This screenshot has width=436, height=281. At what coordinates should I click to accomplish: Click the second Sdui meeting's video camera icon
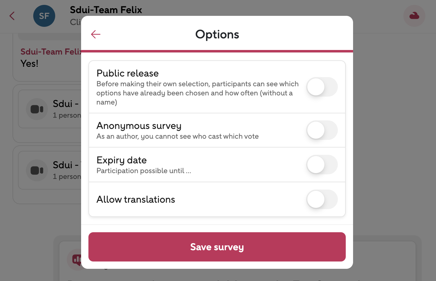37,170
